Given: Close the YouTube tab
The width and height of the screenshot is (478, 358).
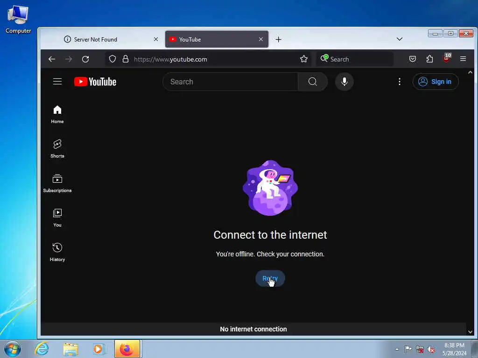Looking at the screenshot, I should tap(260, 39).
